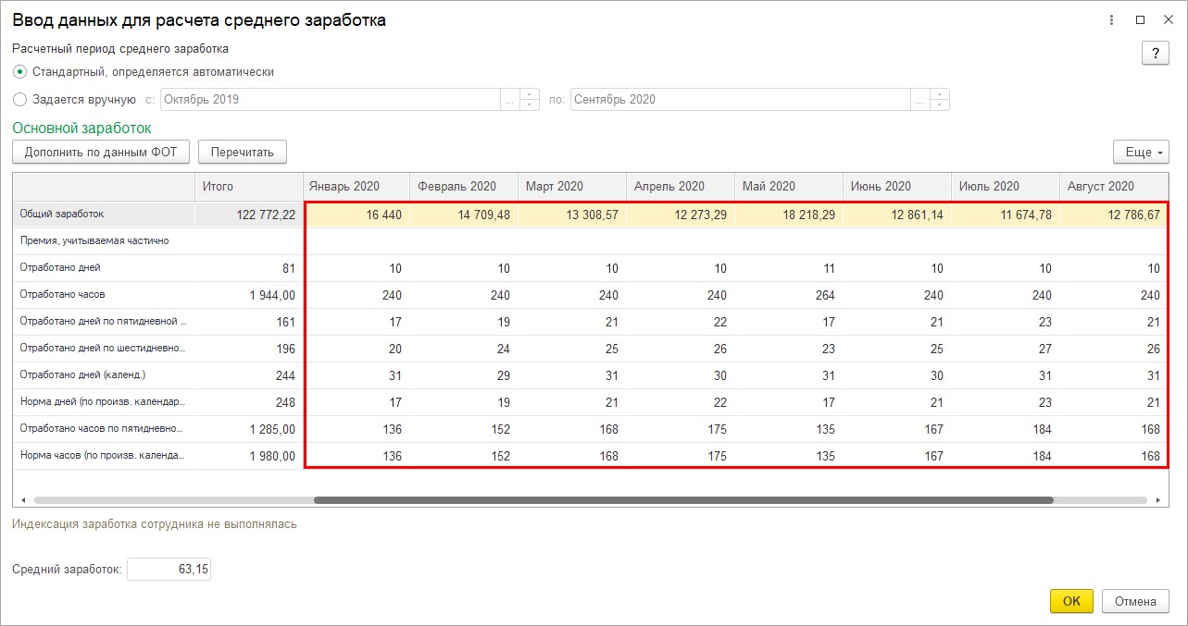Click the 'Январь 2020' column header
This screenshot has height=626, width=1188.
(x=356, y=186)
